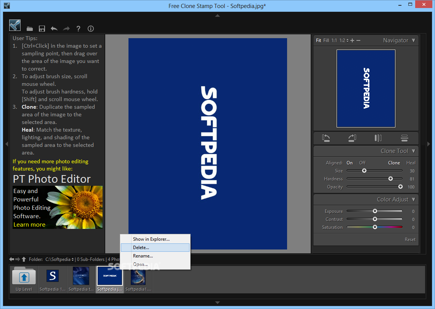Go forward to the next folder
Viewport: 435px width, 309px height.
(18, 259)
